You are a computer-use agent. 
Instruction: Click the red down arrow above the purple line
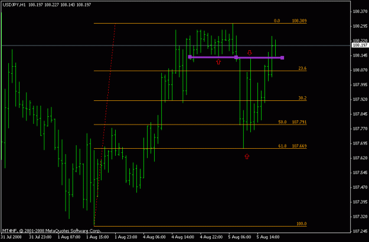pos(250,53)
